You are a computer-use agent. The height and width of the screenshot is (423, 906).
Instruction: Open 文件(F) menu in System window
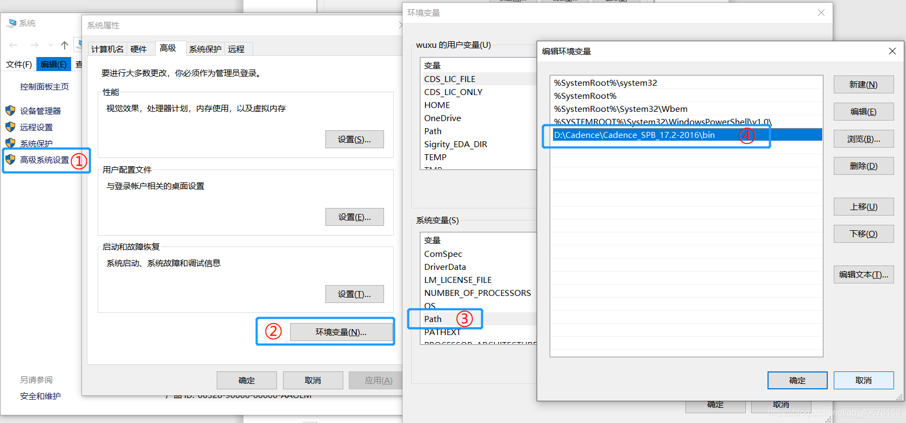click(x=19, y=65)
